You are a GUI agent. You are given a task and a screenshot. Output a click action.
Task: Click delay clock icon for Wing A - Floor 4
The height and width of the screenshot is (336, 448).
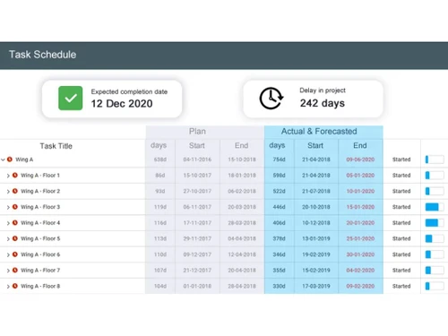coord(15,223)
